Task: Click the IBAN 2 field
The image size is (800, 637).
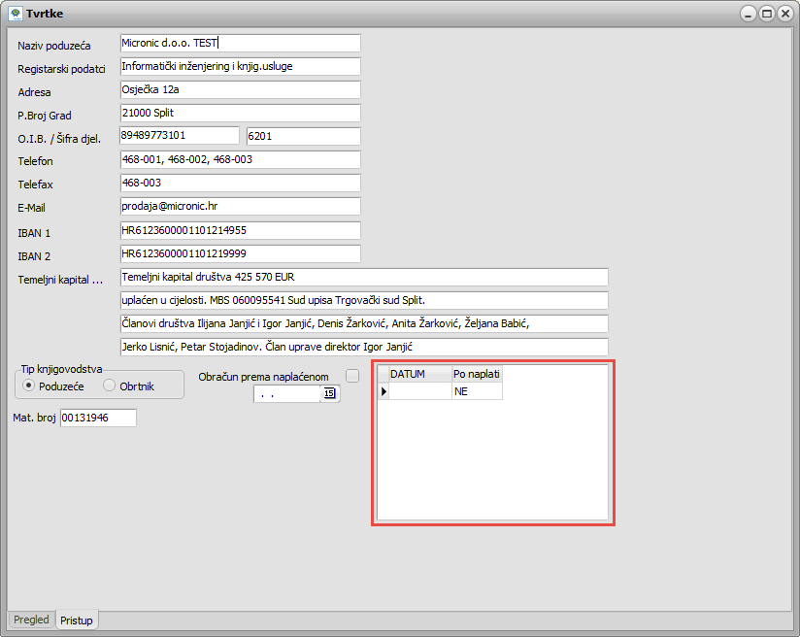Action: (x=241, y=253)
